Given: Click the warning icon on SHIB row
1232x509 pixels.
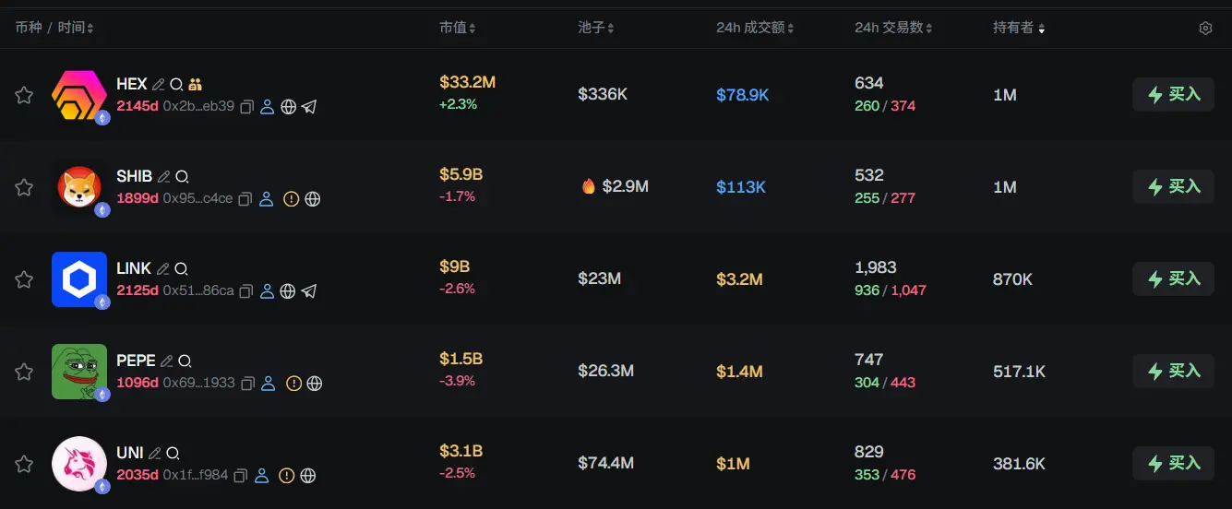Looking at the screenshot, I should [x=291, y=199].
